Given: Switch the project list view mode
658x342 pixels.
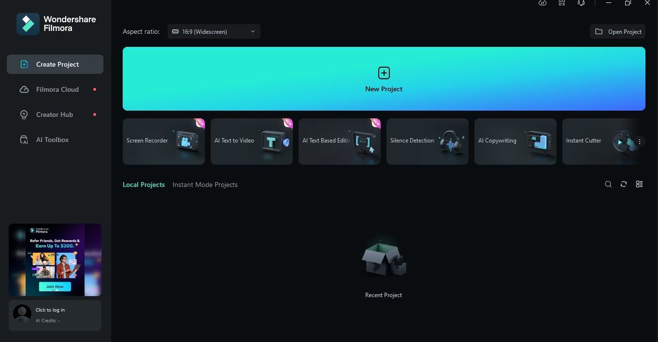Looking at the screenshot, I should coord(639,184).
